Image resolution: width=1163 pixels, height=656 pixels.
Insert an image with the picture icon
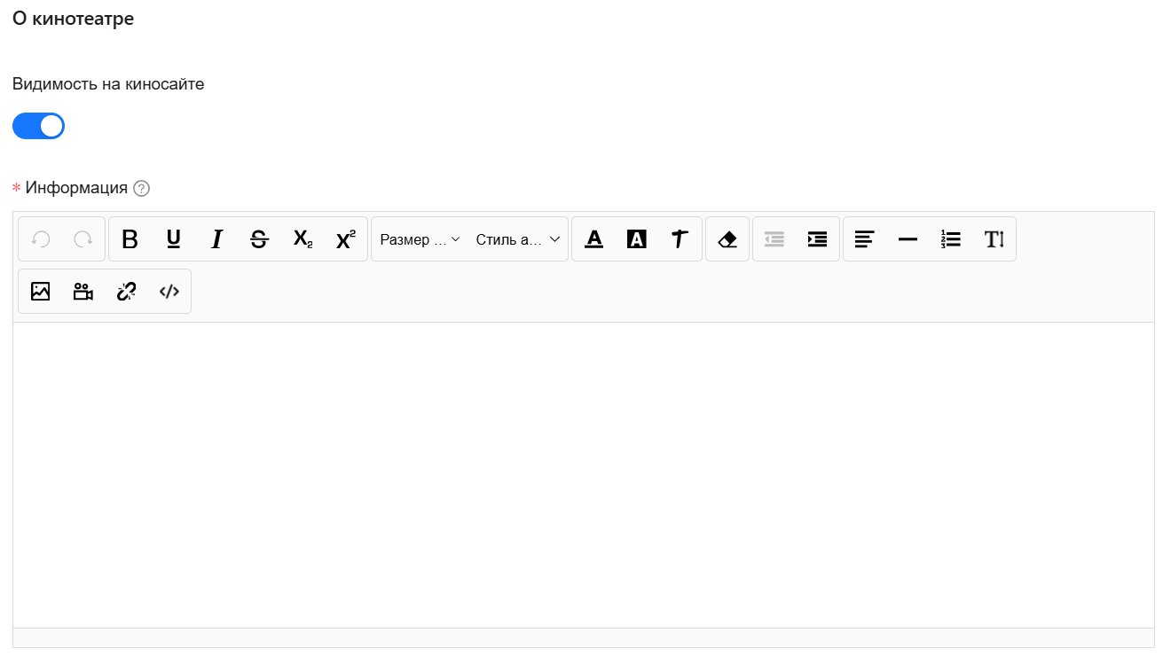point(40,292)
